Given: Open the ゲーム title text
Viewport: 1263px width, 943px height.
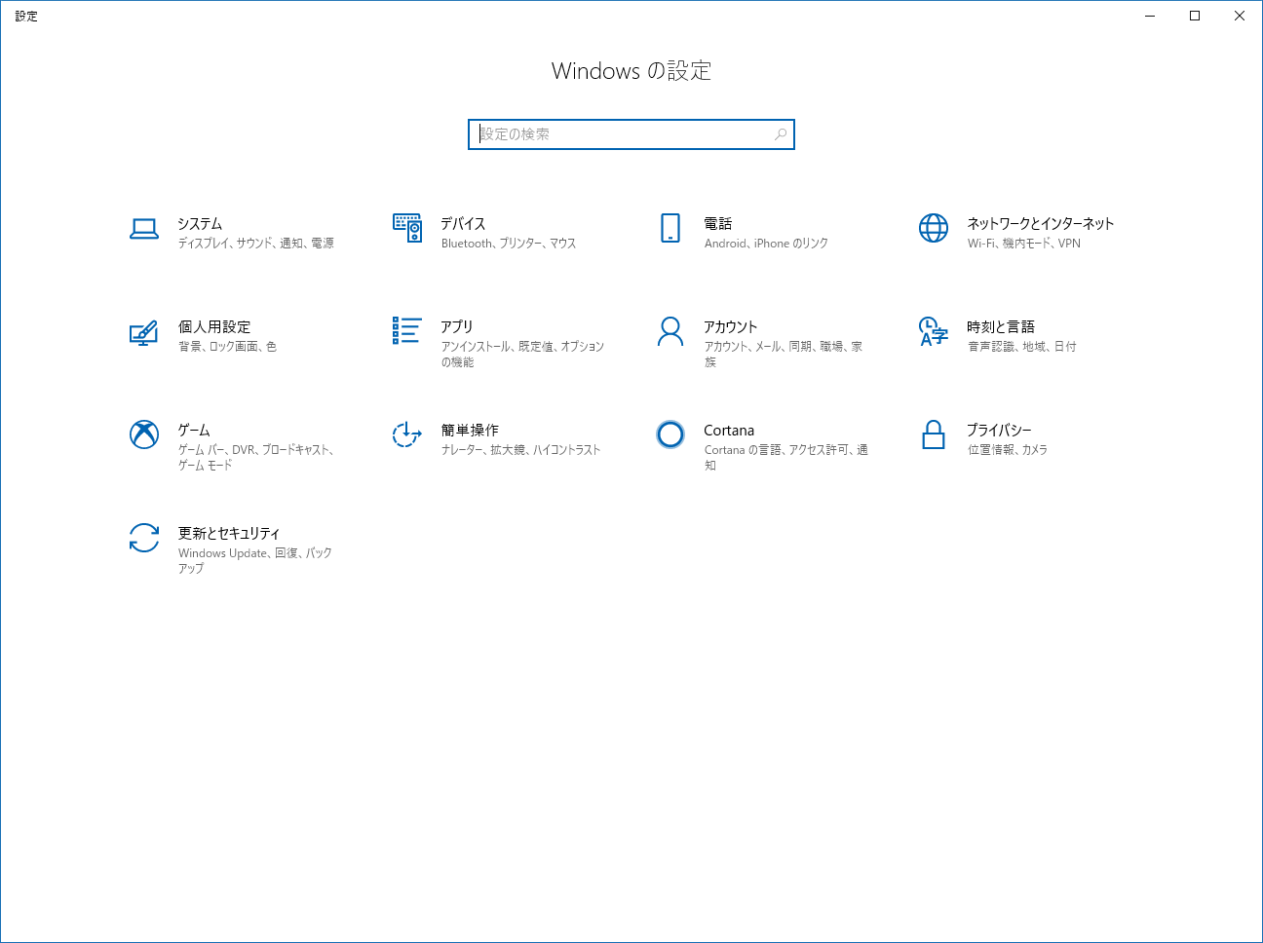Looking at the screenshot, I should (194, 431).
